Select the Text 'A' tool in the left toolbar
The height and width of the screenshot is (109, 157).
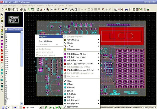(2, 83)
